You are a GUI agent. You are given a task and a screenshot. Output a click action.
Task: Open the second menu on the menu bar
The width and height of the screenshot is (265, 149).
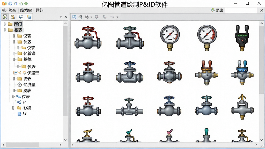[x=26, y=10]
